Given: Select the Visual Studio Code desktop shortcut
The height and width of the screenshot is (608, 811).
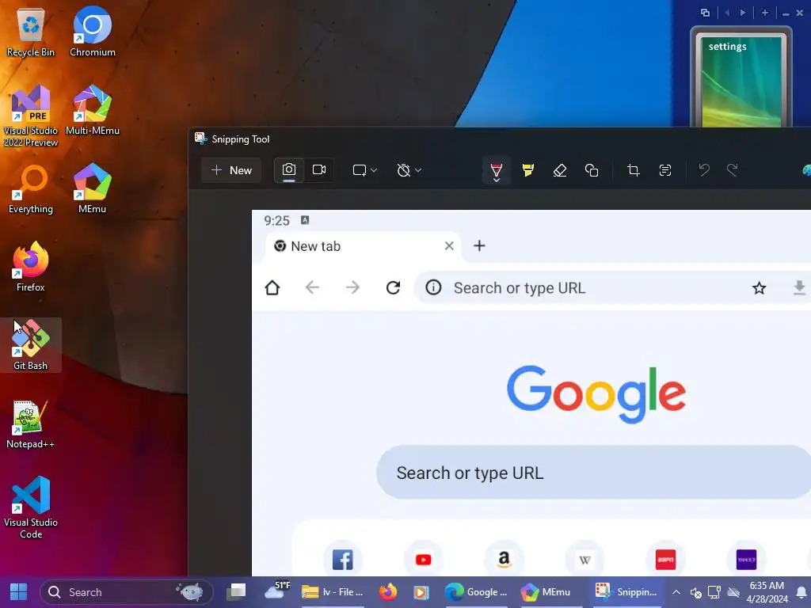Looking at the screenshot, I should 31,507.
